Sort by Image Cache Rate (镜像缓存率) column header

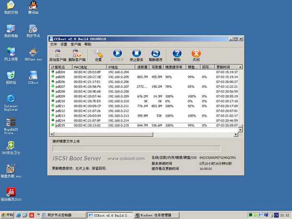point(175,67)
